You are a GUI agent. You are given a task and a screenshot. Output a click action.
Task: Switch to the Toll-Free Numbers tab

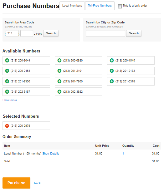100,6
